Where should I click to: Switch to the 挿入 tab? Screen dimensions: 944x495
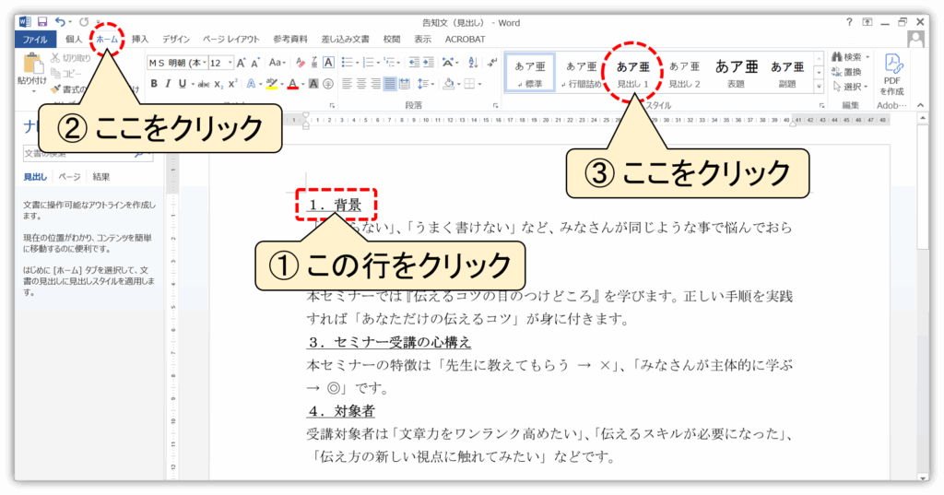coord(140,39)
